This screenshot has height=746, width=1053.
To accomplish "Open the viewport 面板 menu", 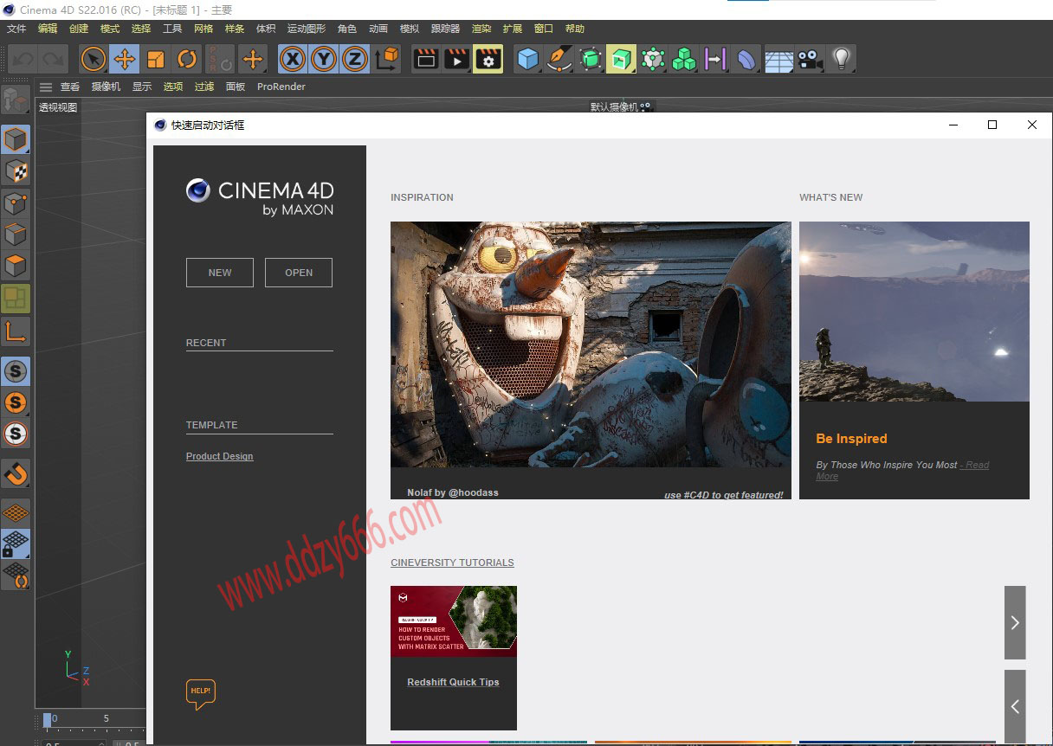I will tap(236, 87).
